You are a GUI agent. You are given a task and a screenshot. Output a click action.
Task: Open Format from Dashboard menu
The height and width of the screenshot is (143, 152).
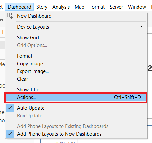[x=76, y=56]
